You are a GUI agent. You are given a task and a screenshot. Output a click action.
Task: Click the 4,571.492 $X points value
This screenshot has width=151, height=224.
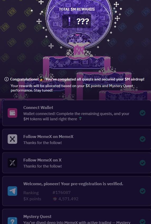pos(68,199)
